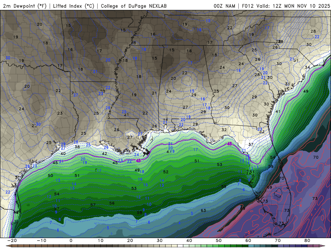This screenshot has width=331, height=248.
Task: Click the "60" label on the color scale
Action: tap(248, 241)
